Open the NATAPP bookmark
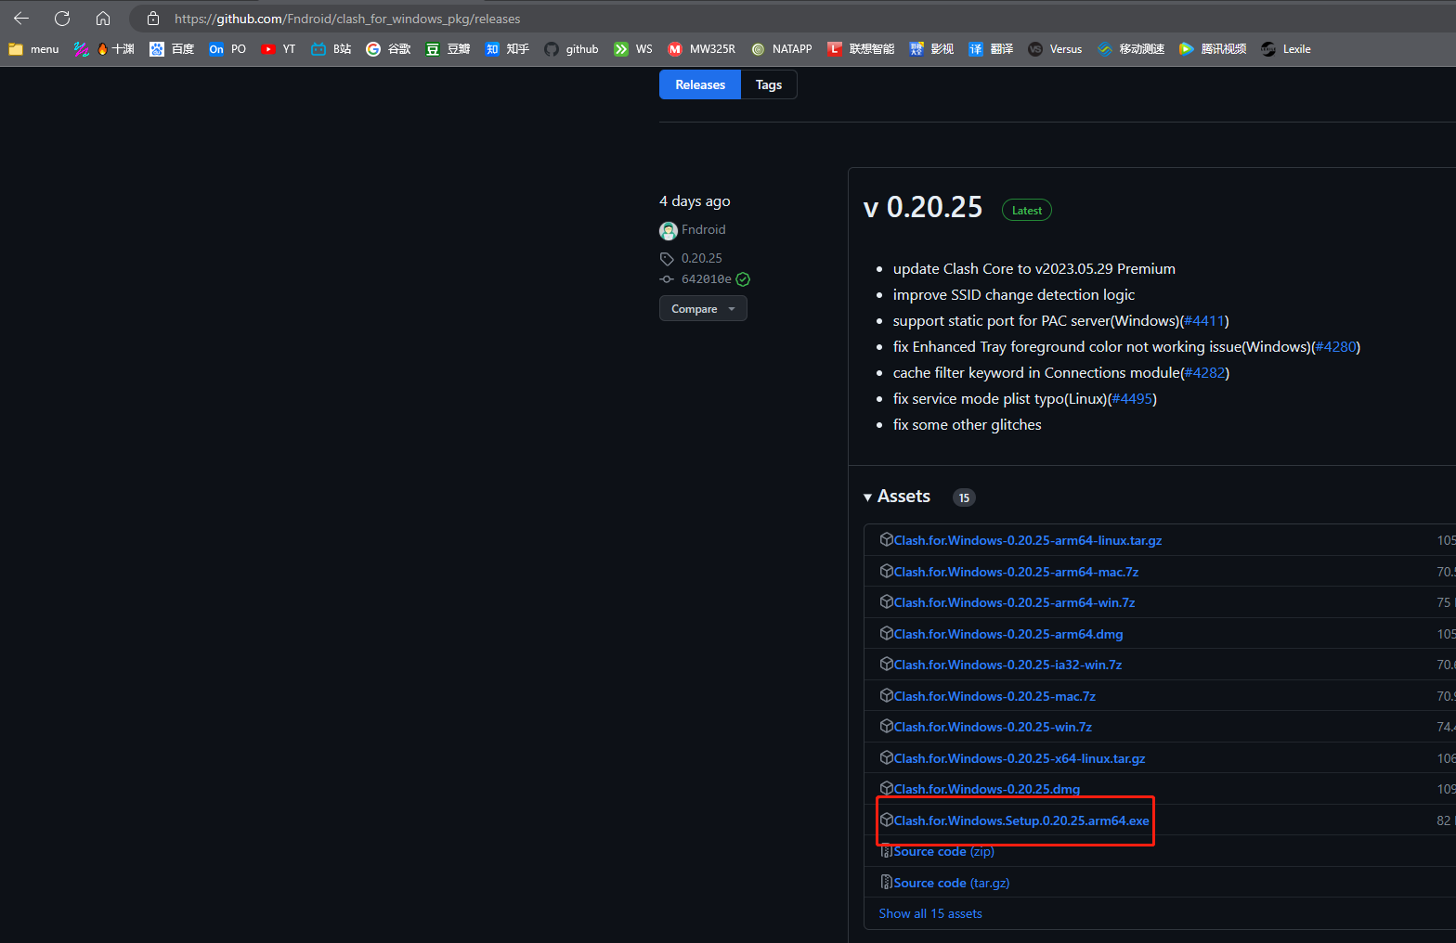 (781, 49)
